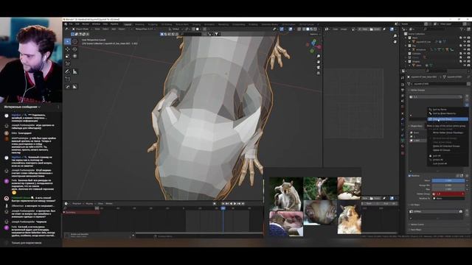Screen dimensions: 472x265
Task: Choose Copy Vertex Group menu entry
Action: 448,119
